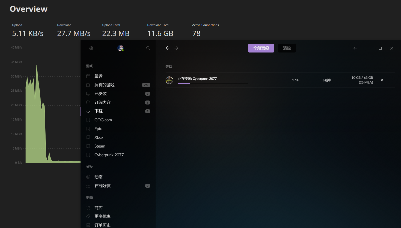Cancel the Cyberpunk 2077 download with X

[382, 80]
